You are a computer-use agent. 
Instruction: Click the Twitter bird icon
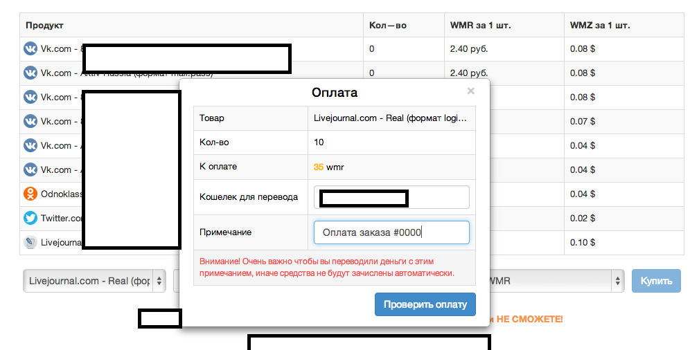(x=30, y=218)
